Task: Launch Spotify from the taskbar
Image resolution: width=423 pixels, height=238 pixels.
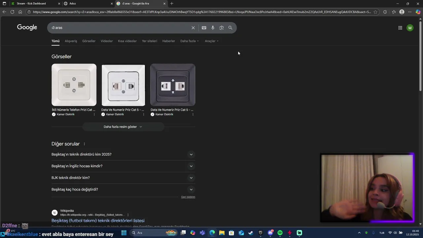Action: [x=280, y=233]
